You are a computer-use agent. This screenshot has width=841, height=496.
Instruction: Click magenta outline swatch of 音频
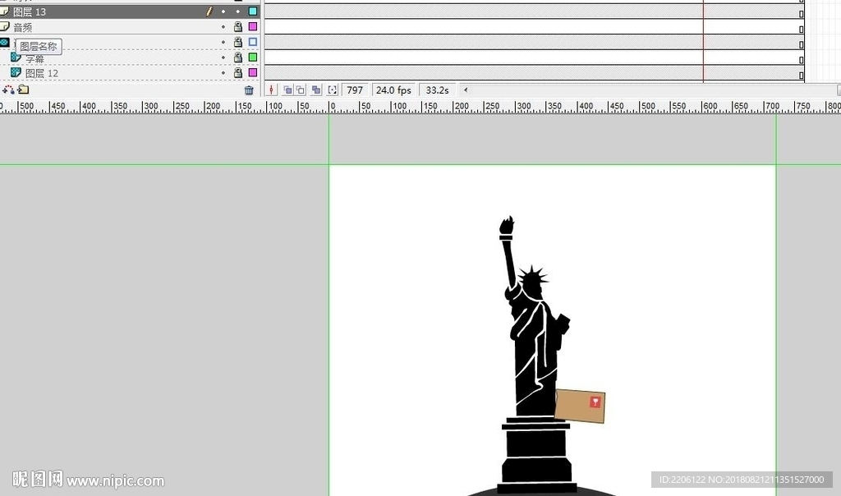(253, 26)
